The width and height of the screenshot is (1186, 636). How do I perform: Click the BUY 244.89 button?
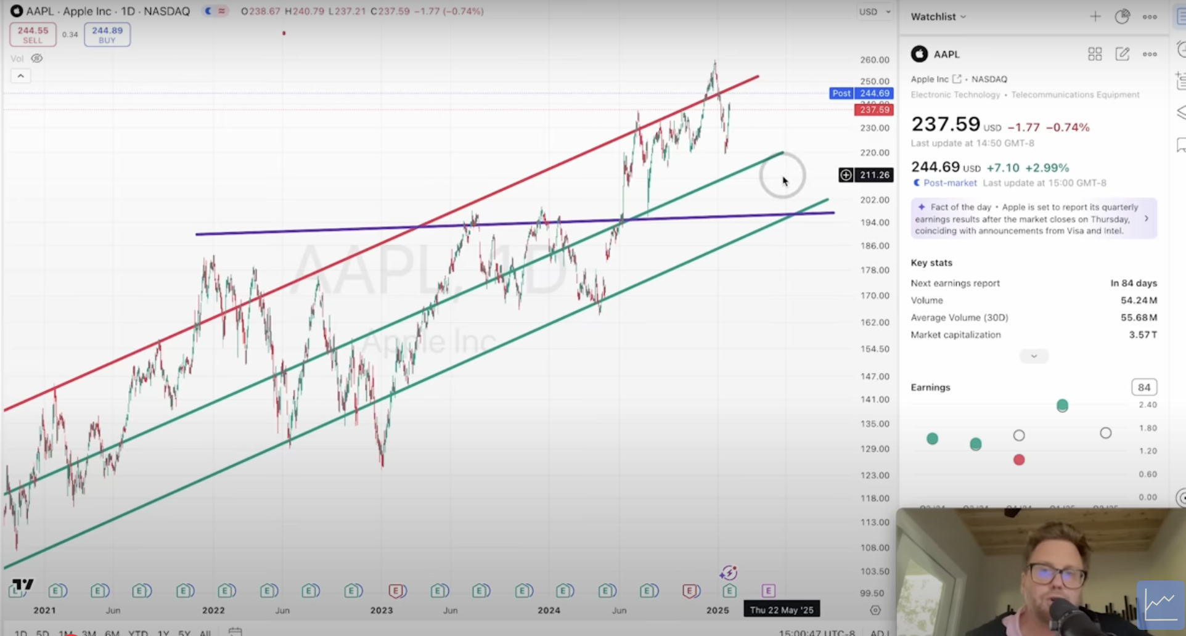click(107, 35)
